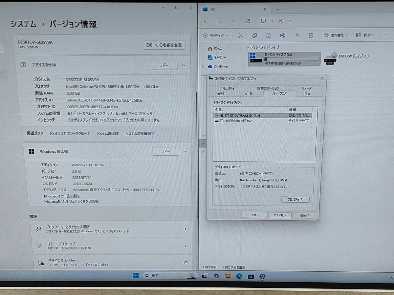394x295 pixels.
Task: Click このPCの名前を変更 button
Action: pyautogui.click(x=164, y=45)
